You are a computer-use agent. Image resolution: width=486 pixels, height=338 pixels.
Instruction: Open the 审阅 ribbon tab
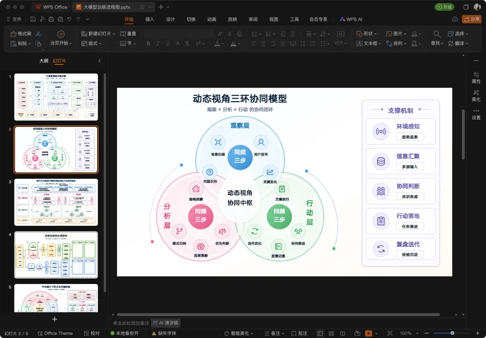point(253,19)
